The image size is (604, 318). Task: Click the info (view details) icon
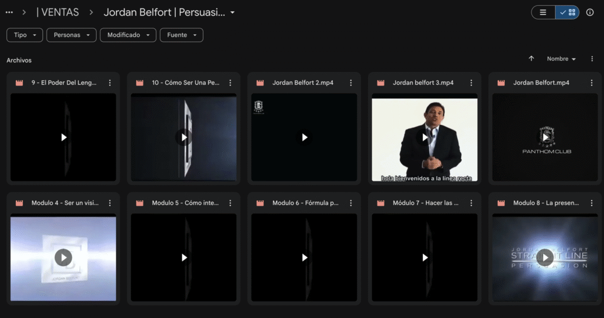pyautogui.click(x=590, y=12)
